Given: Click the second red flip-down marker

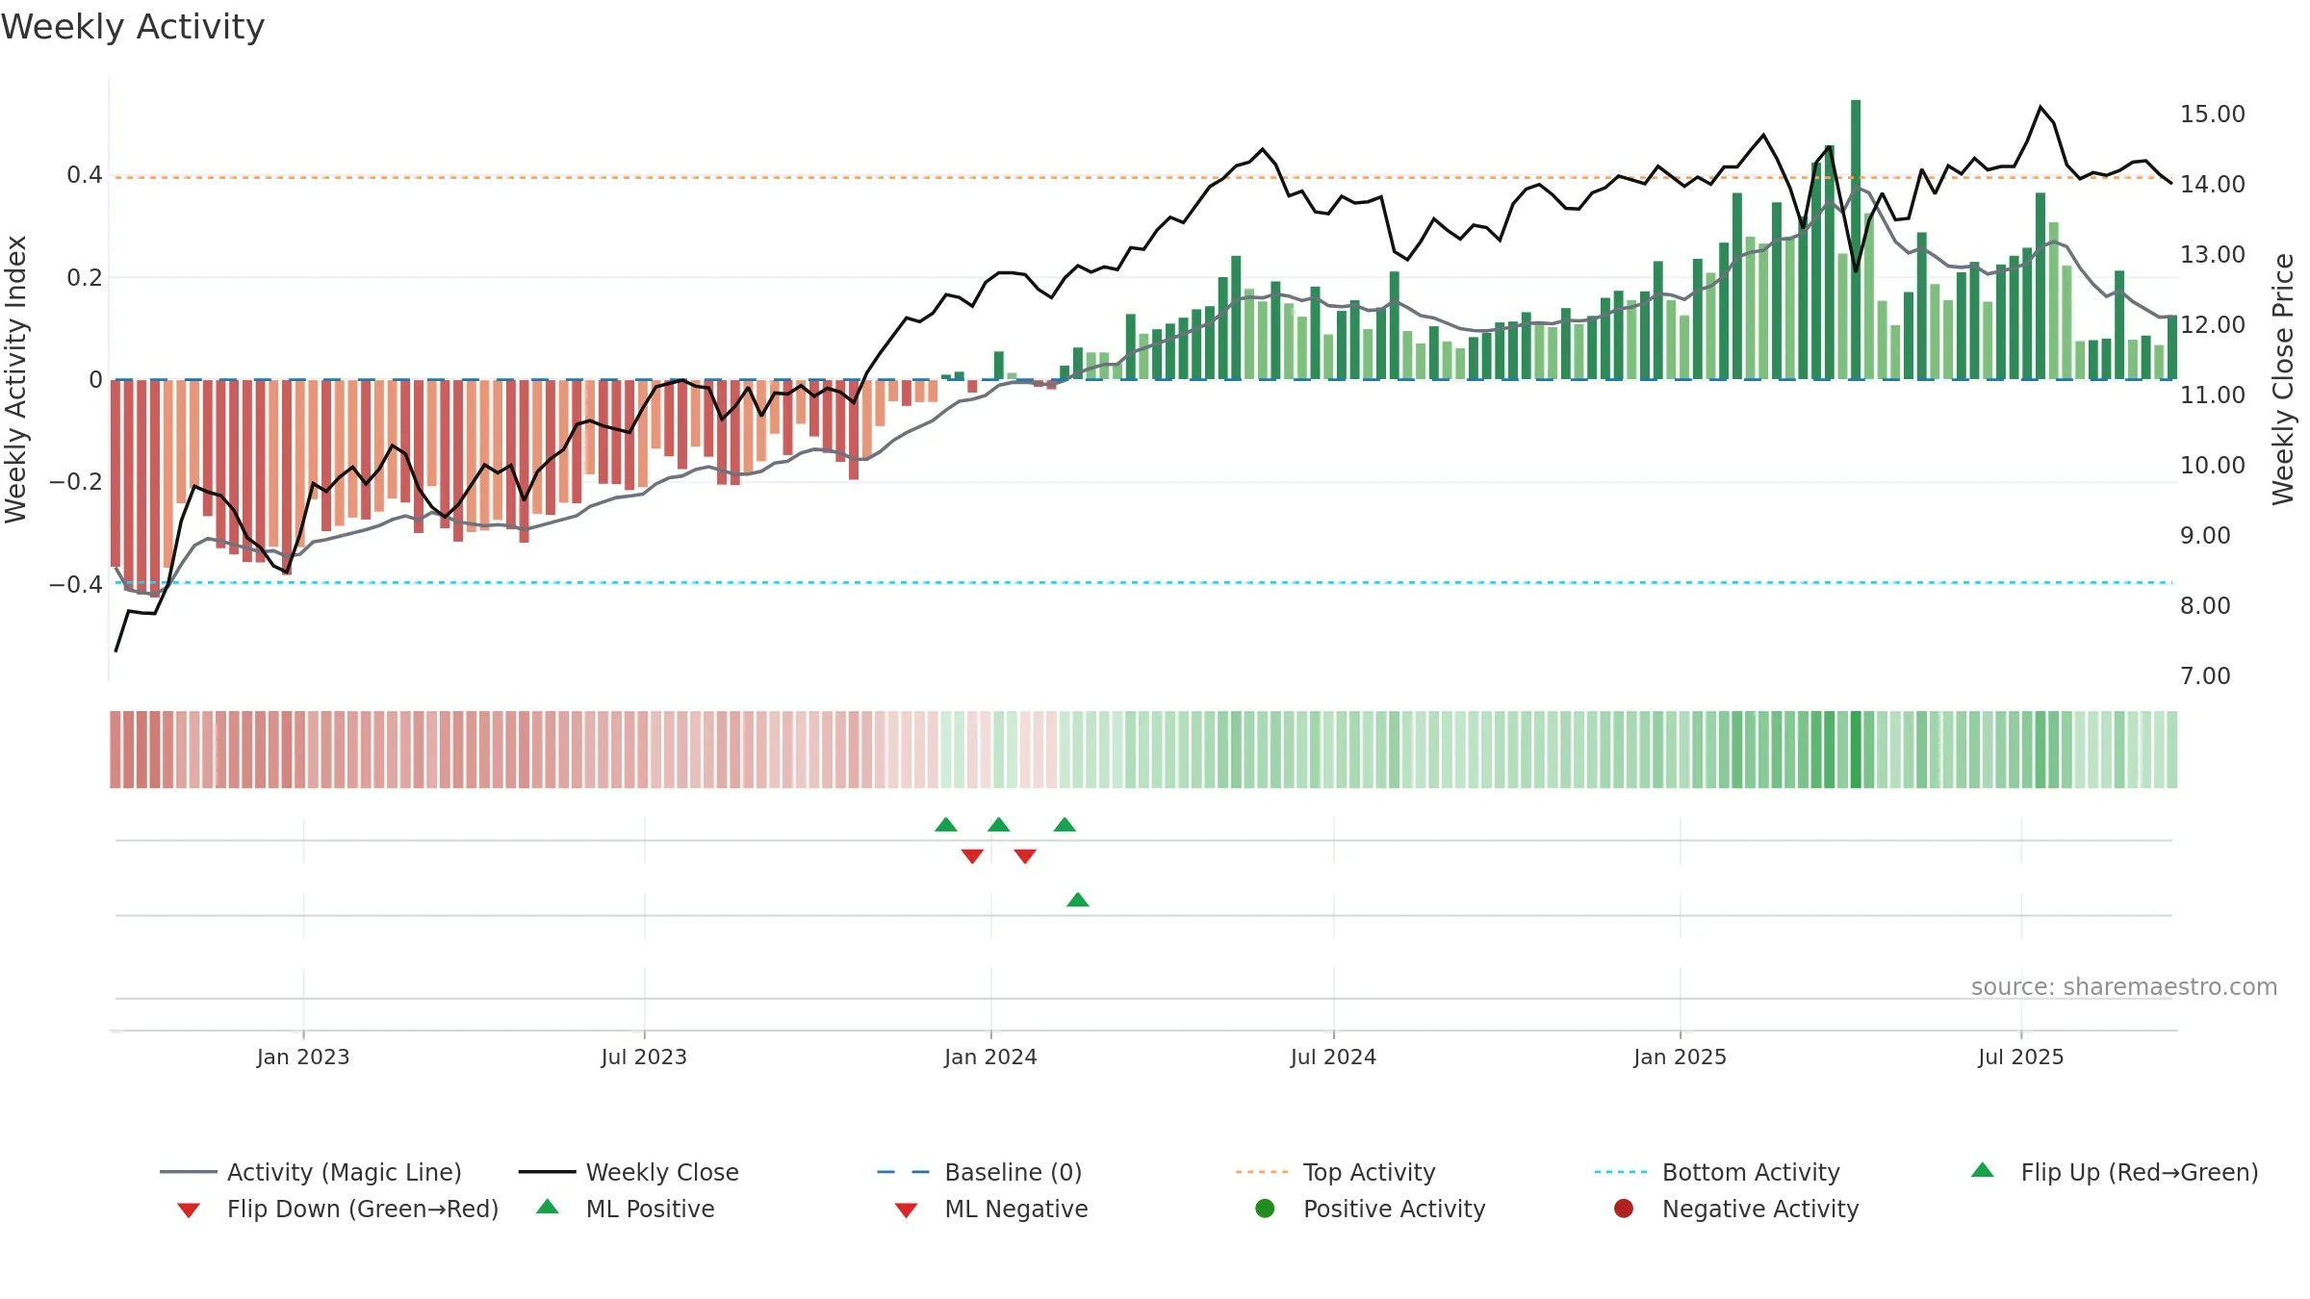Looking at the screenshot, I should tap(1025, 856).
